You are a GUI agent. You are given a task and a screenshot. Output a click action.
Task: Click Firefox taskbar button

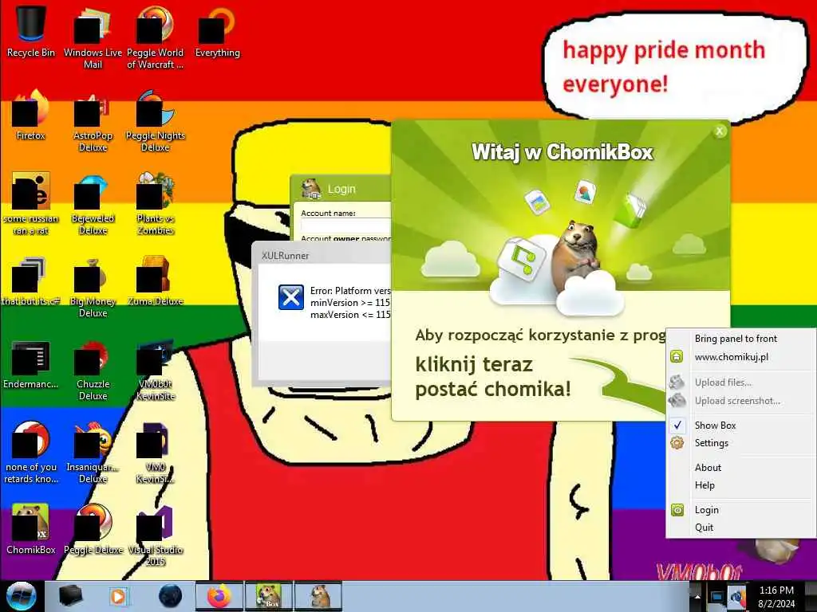click(219, 596)
